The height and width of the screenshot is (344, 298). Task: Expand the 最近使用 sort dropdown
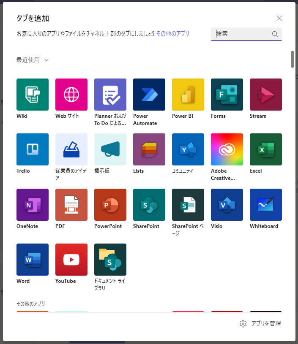[x=33, y=60]
